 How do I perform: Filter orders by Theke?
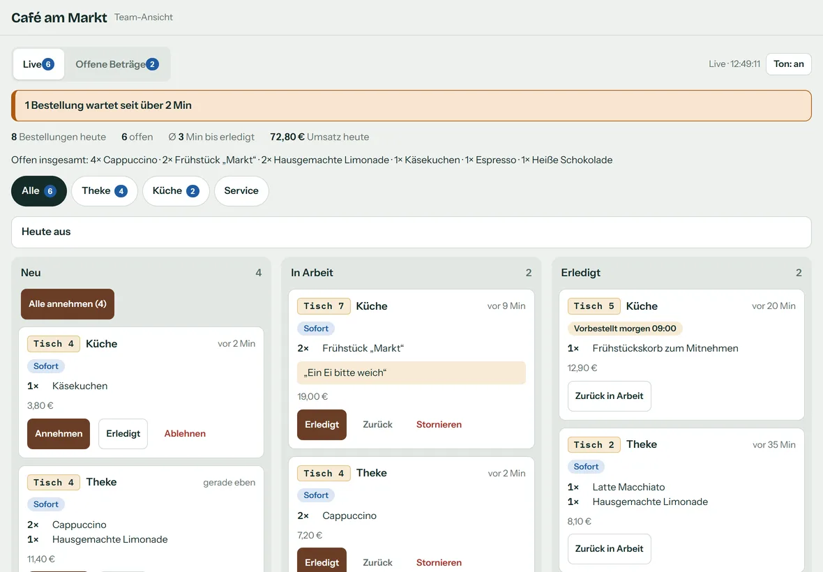point(105,191)
